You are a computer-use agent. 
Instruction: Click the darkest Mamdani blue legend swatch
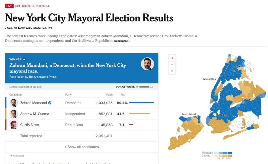[x=230, y=153]
